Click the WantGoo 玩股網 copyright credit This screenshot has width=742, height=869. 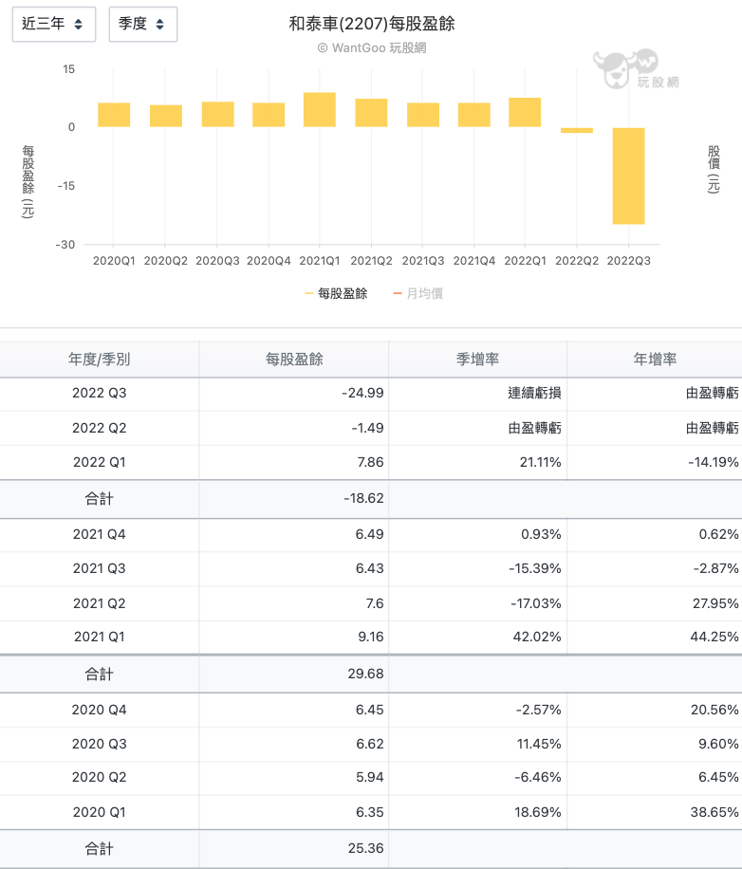click(372, 48)
